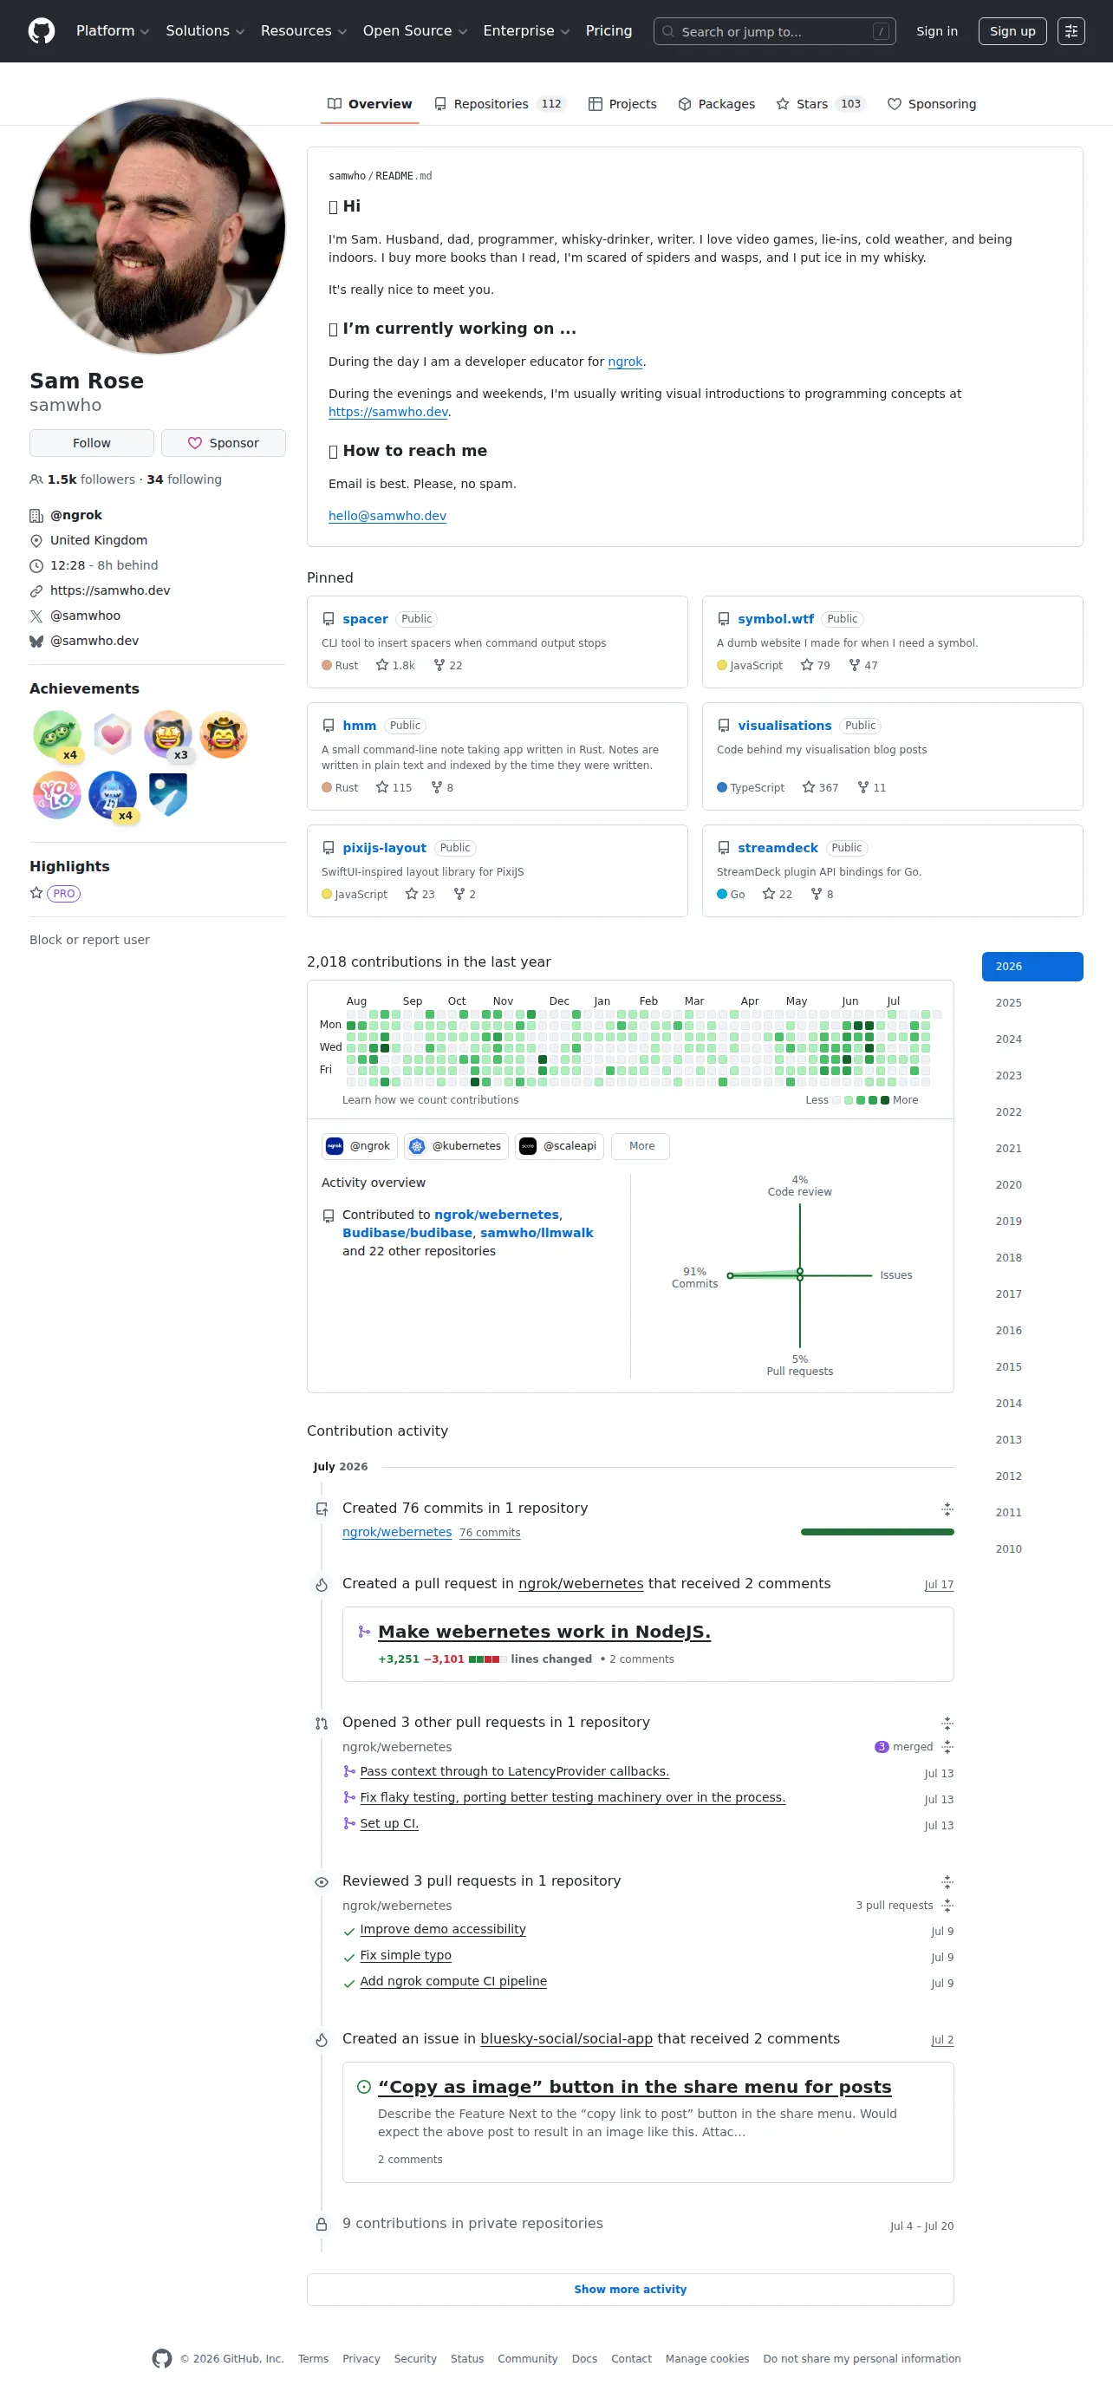Show more organizations with the More button
Viewport: 1113px width, 2405px height.
(641, 1145)
